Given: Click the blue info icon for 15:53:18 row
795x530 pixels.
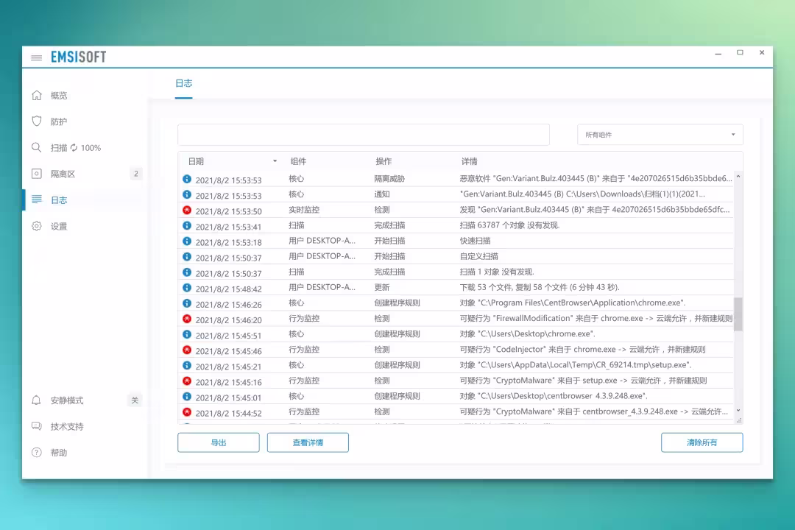Looking at the screenshot, I should [187, 241].
